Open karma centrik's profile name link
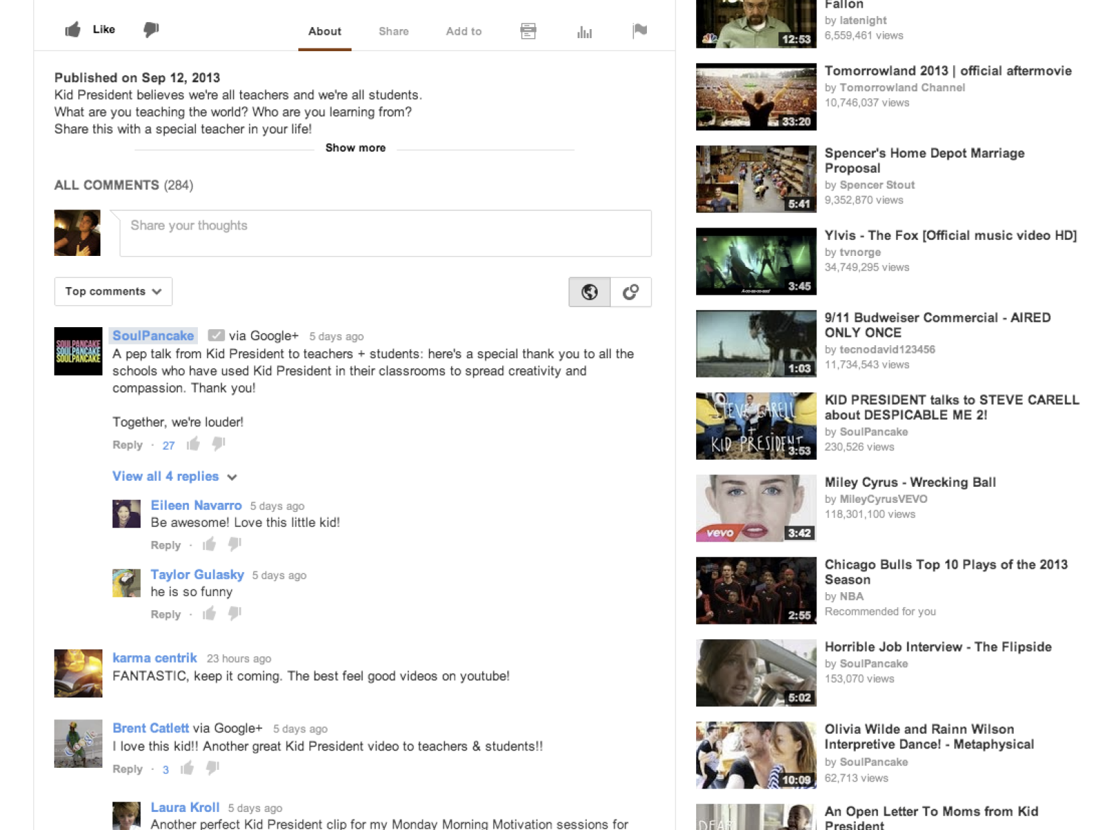This screenshot has height=830, width=1107. point(154,658)
